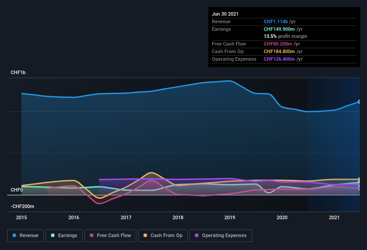Click the Cash From Op tooltip label
Image resolution: width=367 pixels, height=250 pixels.
tap(228, 51)
